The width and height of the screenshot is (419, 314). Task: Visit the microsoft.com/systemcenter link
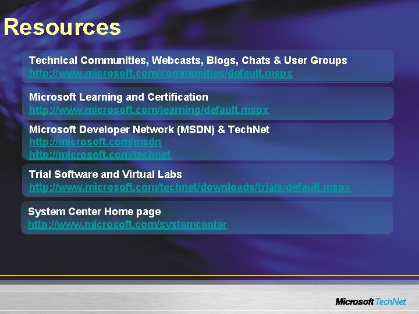click(127, 224)
